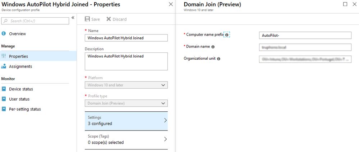This screenshot has width=359, height=152.
Task: Click the profile Name text field
Action: pyautogui.click(x=126, y=38)
